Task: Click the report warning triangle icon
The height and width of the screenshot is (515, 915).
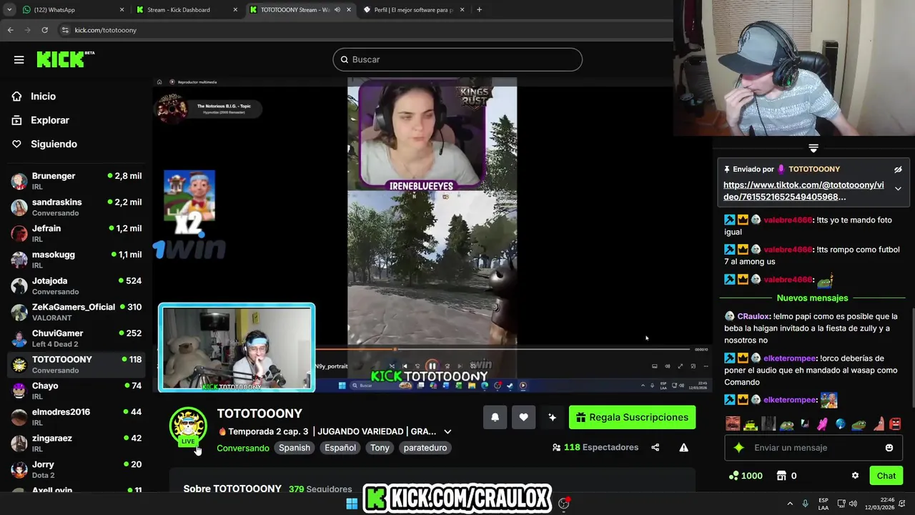Action: tap(683, 448)
